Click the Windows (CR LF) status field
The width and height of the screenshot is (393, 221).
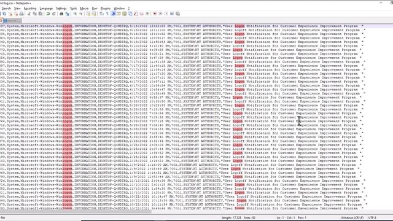click(352, 218)
